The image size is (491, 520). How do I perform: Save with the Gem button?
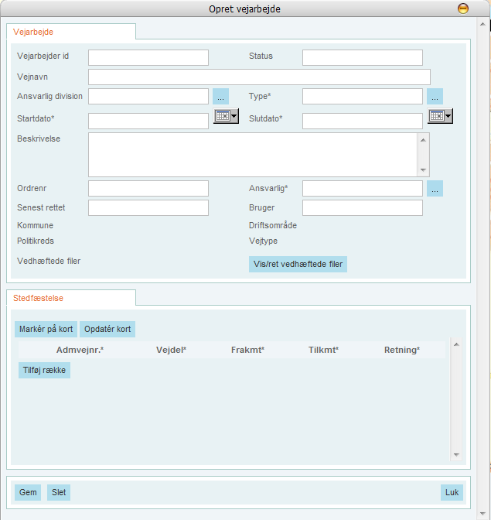pos(28,492)
